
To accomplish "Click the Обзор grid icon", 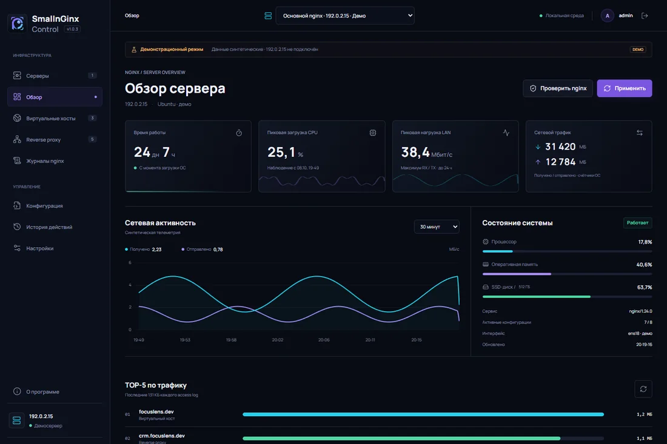I will click(x=17, y=97).
